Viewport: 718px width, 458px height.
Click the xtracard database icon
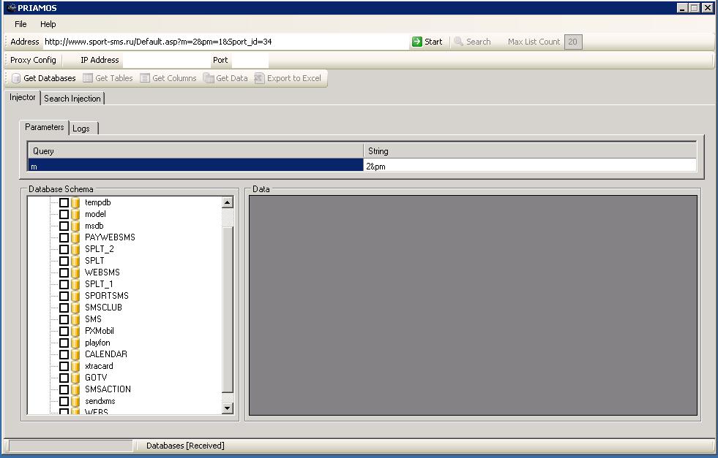75,366
